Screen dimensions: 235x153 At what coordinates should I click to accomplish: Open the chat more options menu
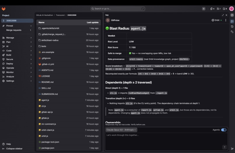(226, 20)
